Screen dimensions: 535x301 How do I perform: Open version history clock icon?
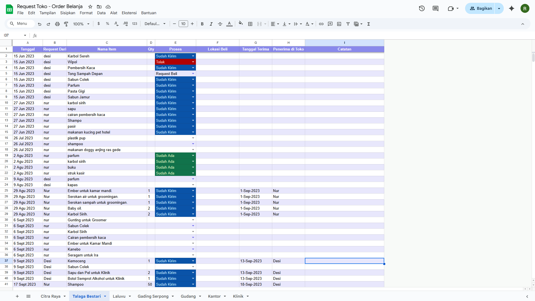tap(422, 8)
